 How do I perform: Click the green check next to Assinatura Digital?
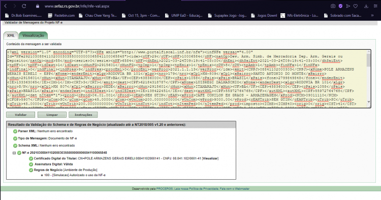coord(31,164)
